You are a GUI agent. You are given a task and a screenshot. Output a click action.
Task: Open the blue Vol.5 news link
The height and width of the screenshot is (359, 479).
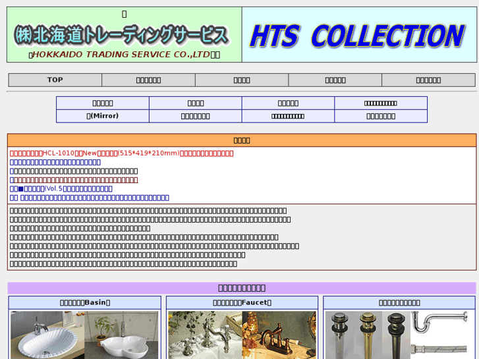click(61, 189)
